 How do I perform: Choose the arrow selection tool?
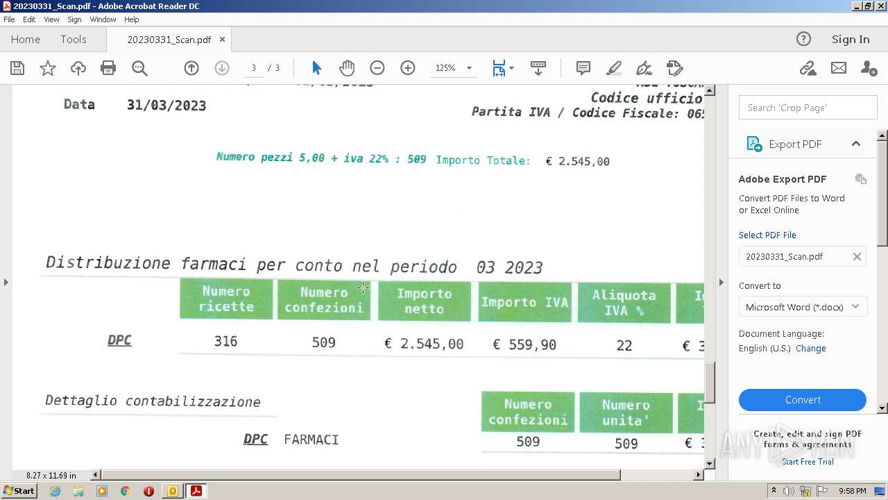pos(317,68)
